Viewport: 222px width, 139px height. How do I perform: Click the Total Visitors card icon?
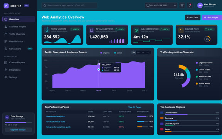tap(47, 30)
